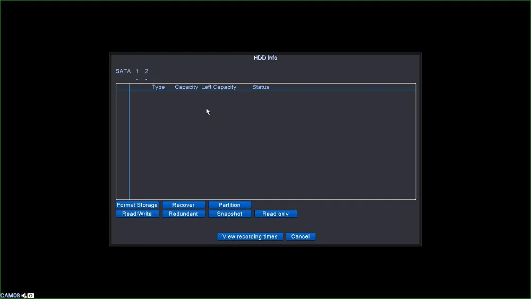
Task: Click the Left Capacity column header
Action: pos(219,87)
